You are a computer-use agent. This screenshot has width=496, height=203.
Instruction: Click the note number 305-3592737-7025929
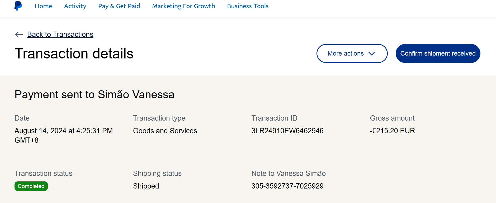(287, 186)
